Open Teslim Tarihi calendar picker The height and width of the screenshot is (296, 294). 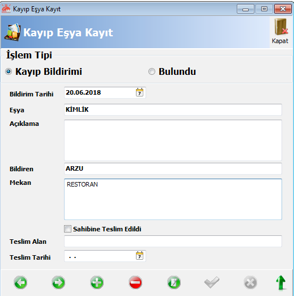(139, 256)
